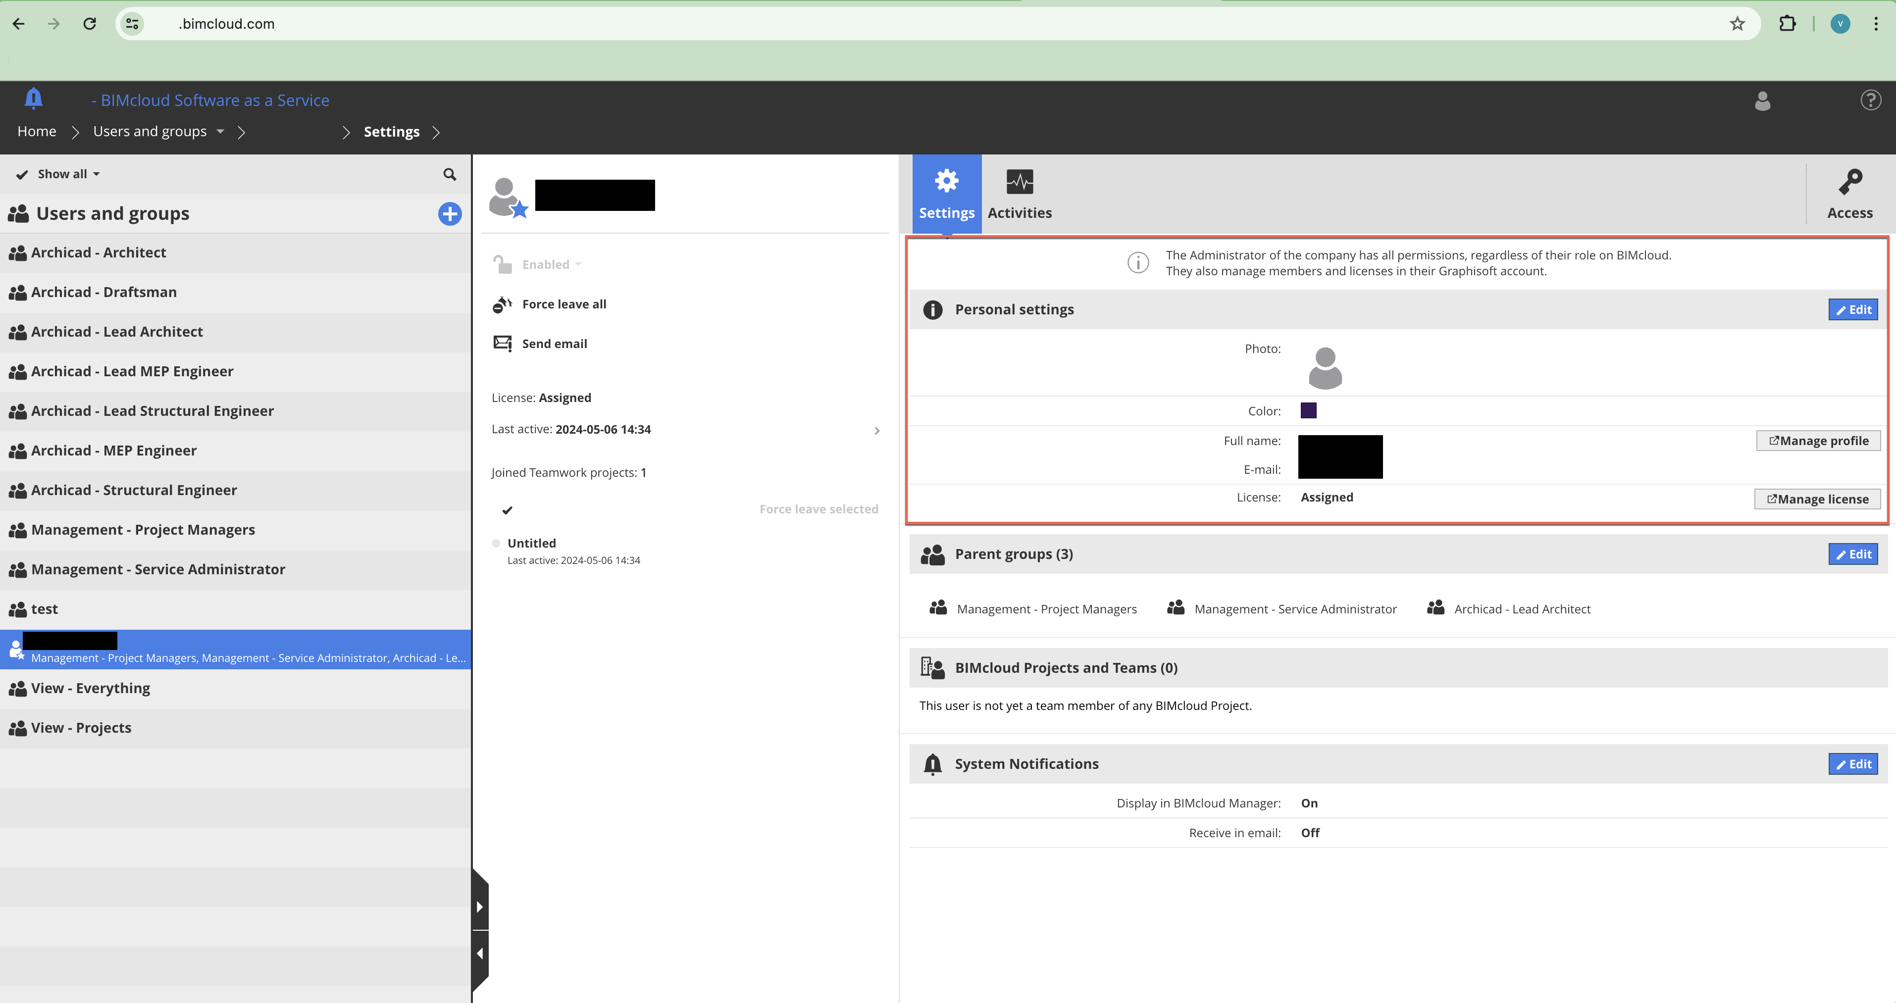The image size is (1896, 1003).
Task: Go to Home breadcrumb
Action: [x=37, y=132]
